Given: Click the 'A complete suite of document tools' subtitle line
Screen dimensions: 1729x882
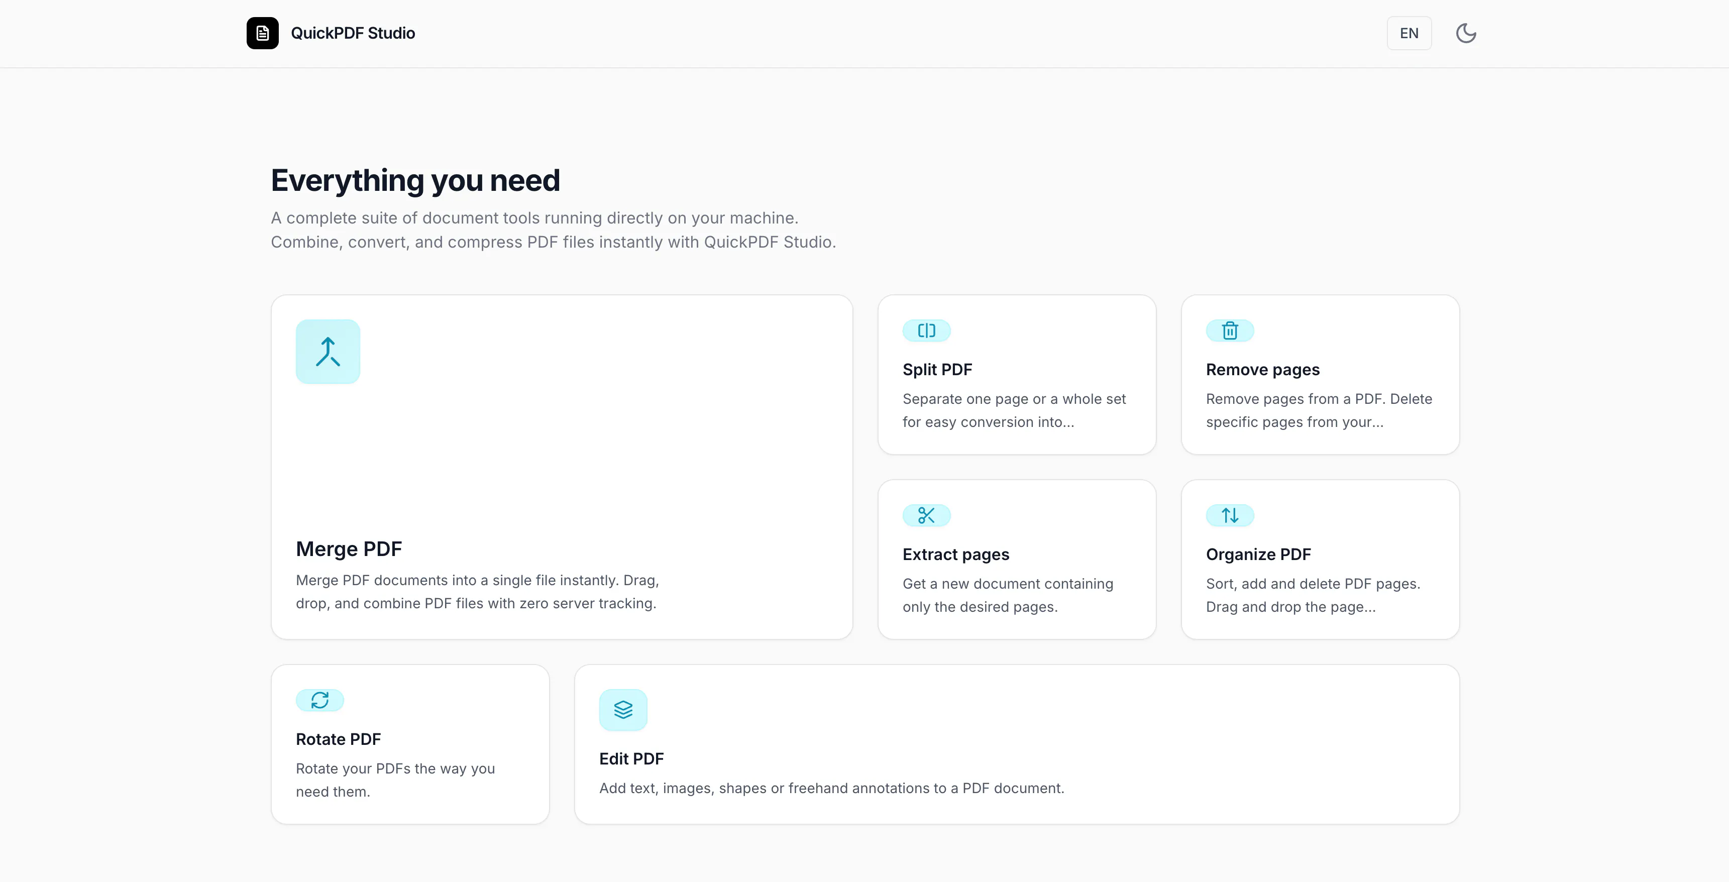Looking at the screenshot, I should click(534, 217).
